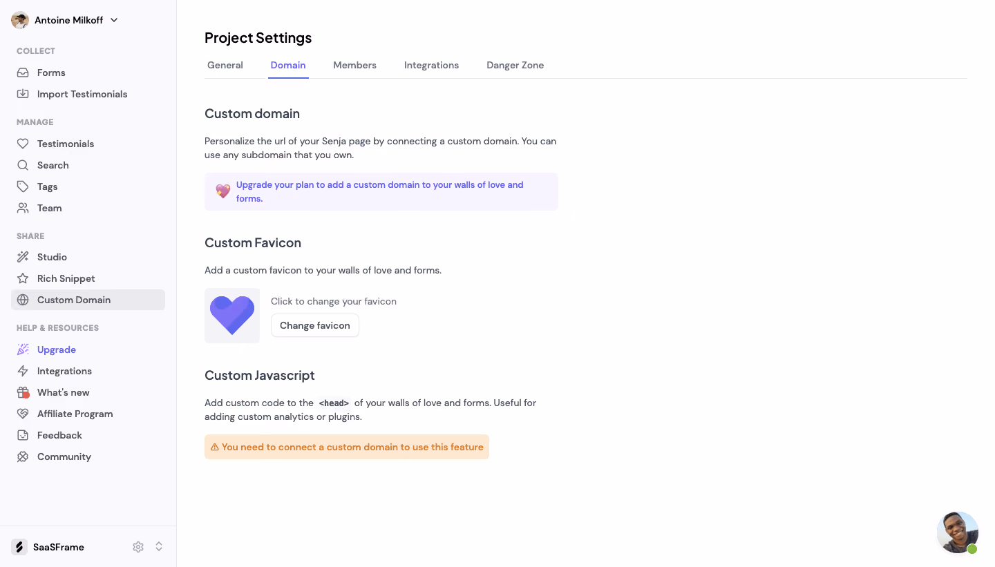Image resolution: width=995 pixels, height=567 pixels.
Task: Click the Antoine Milkoff profile avatar
Action: coord(20,20)
